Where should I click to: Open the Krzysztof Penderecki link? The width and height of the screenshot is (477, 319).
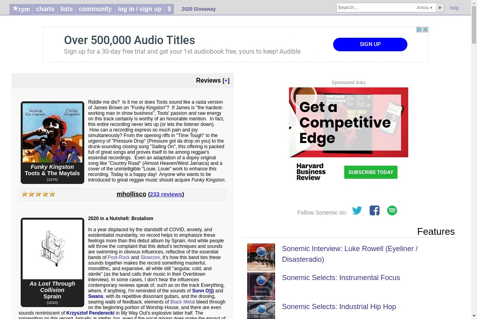90,313
